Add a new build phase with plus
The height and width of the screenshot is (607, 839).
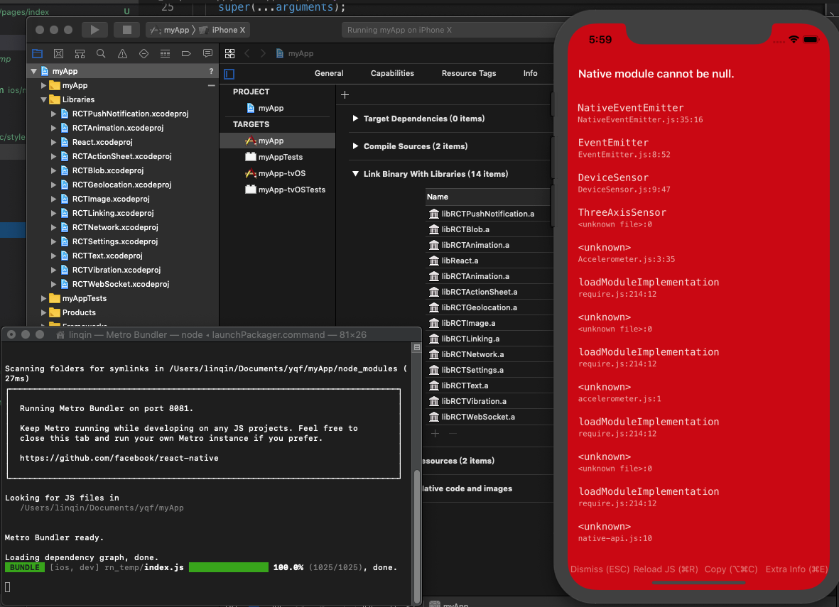[x=345, y=94]
